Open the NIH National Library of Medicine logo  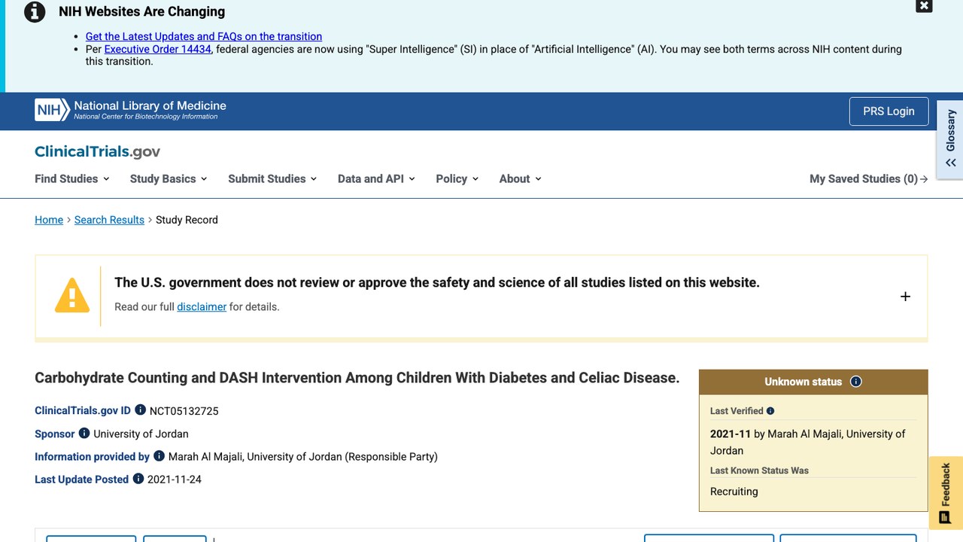point(130,110)
